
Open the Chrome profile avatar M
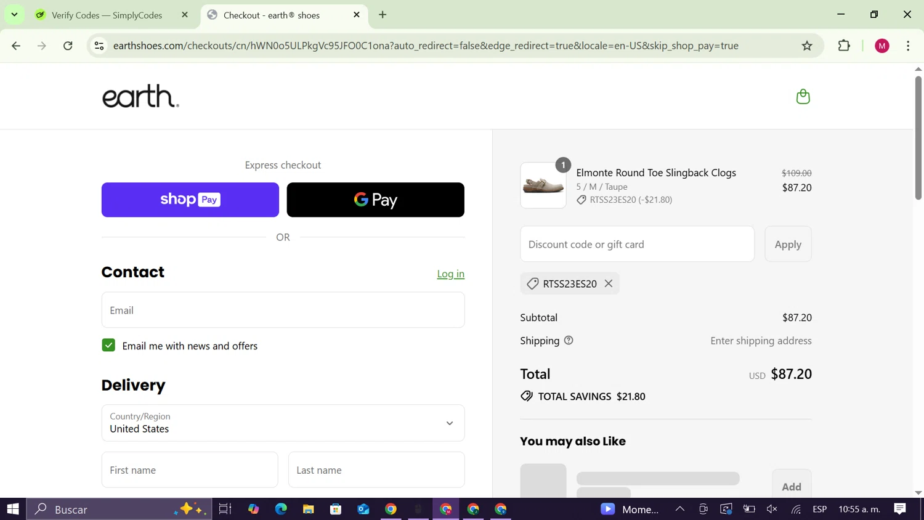point(882,46)
